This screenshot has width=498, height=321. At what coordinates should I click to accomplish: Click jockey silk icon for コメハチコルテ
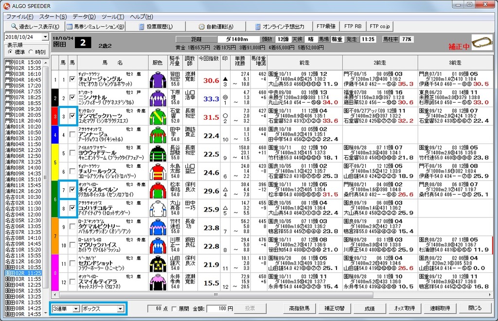158,209
